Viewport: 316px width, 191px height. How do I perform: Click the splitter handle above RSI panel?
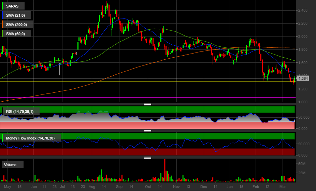point(147,104)
